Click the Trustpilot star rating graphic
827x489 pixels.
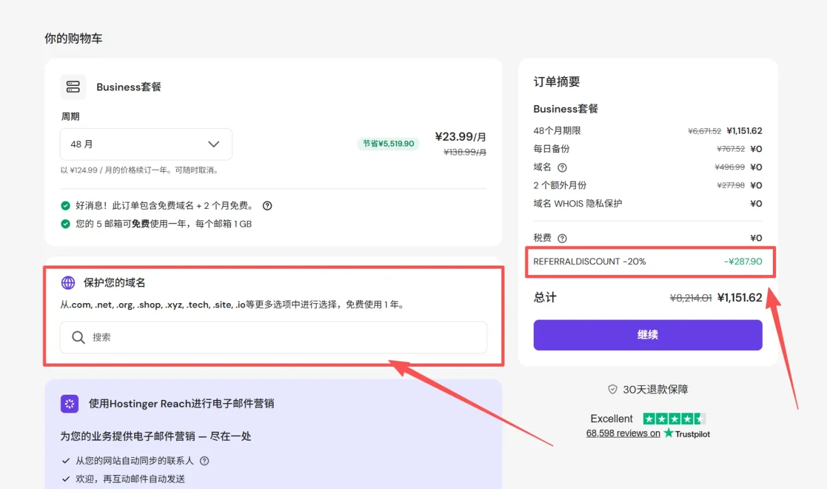click(x=674, y=419)
